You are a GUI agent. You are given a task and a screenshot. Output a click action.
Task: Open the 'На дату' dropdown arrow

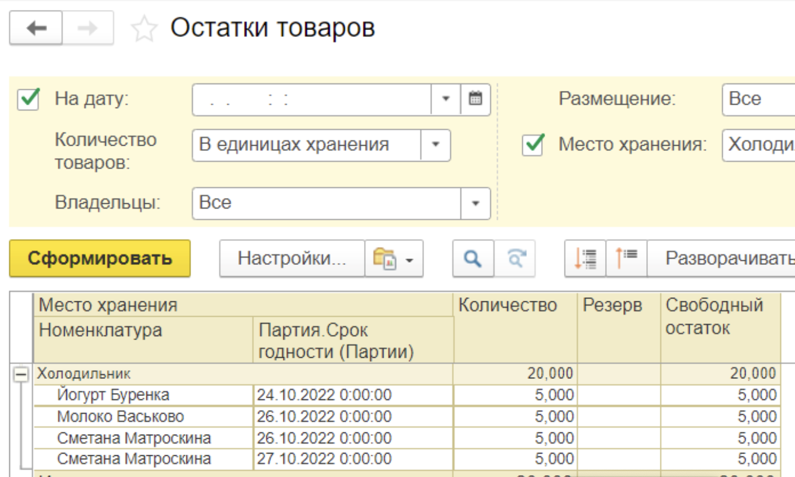[446, 99]
